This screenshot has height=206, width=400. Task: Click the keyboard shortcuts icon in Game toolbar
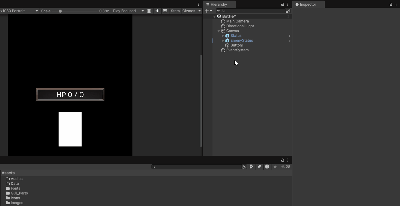click(x=165, y=11)
